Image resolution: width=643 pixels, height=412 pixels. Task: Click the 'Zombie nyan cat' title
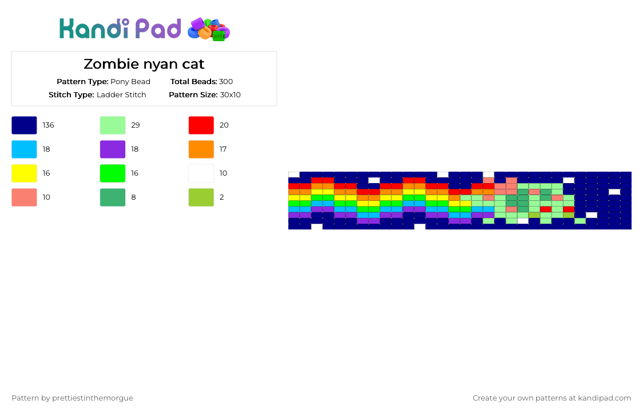click(144, 64)
